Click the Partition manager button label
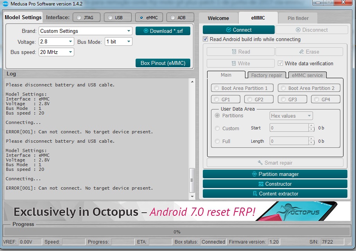 click(x=279, y=174)
